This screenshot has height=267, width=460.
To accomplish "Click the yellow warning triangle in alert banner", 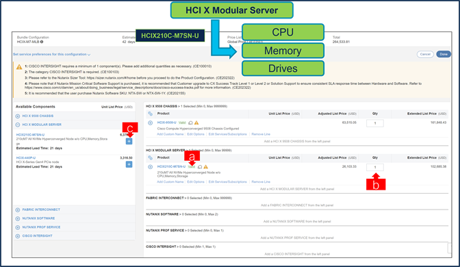I will pyautogui.click(x=19, y=67).
